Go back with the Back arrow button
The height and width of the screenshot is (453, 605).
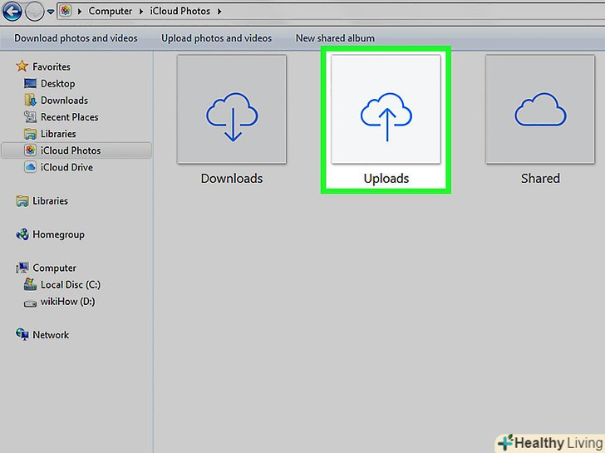tap(12, 12)
